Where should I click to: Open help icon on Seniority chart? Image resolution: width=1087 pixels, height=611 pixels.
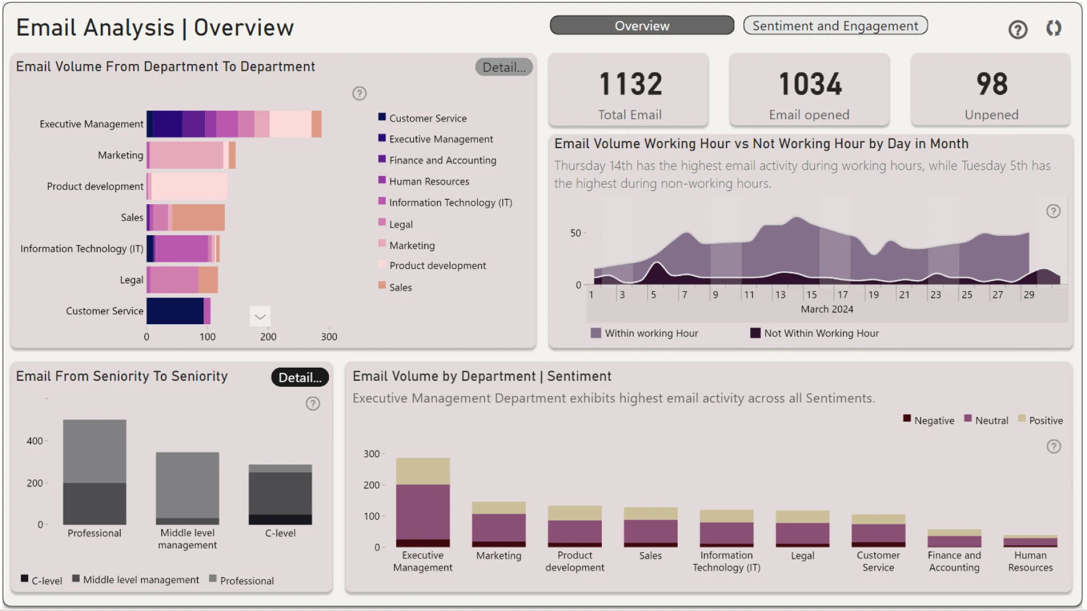click(x=313, y=403)
